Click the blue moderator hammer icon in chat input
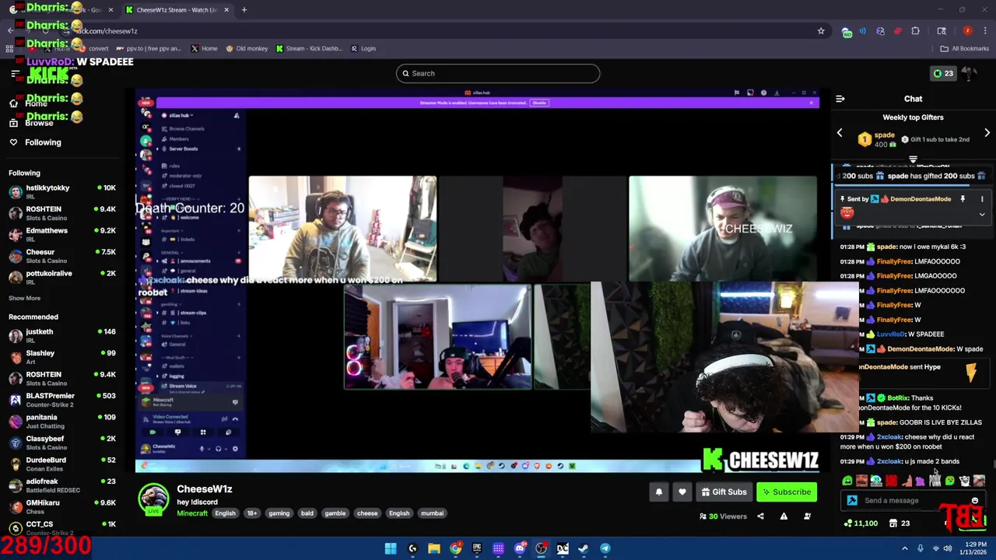Viewport: 996px width, 560px height. (852, 501)
